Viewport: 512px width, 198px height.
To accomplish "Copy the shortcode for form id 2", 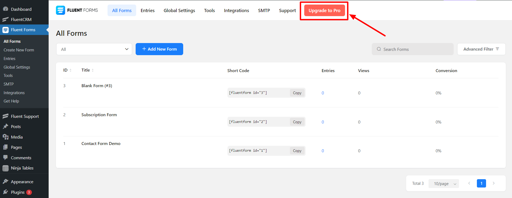I will click(x=297, y=122).
